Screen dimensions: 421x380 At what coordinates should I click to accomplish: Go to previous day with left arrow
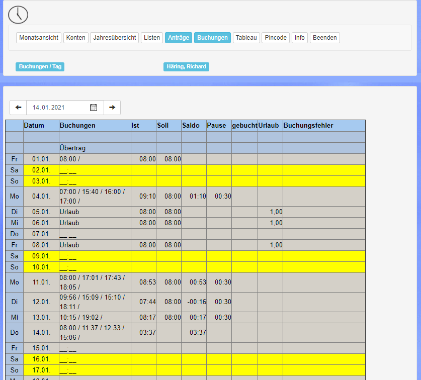[x=18, y=108]
